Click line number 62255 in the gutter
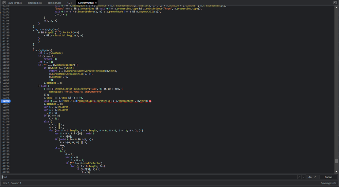The width and height of the screenshot is (339, 187). pyautogui.click(x=6, y=50)
